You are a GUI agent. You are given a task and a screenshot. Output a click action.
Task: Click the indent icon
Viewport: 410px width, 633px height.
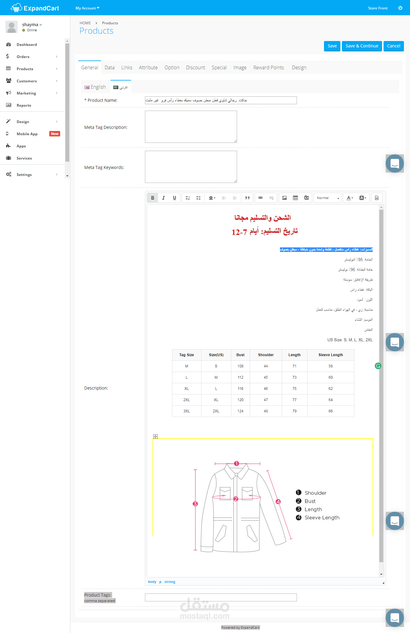click(x=235, y=198)
